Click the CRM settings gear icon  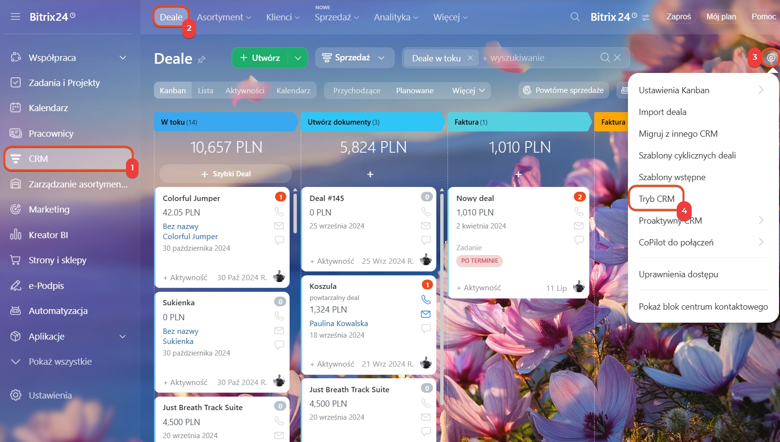[771, 58]
